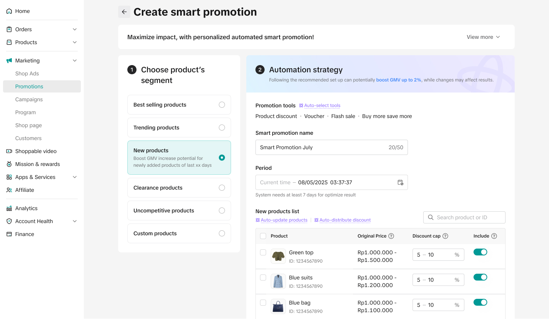
Task: Expand the View more dropdown
Action: click(x=483, y=37)
